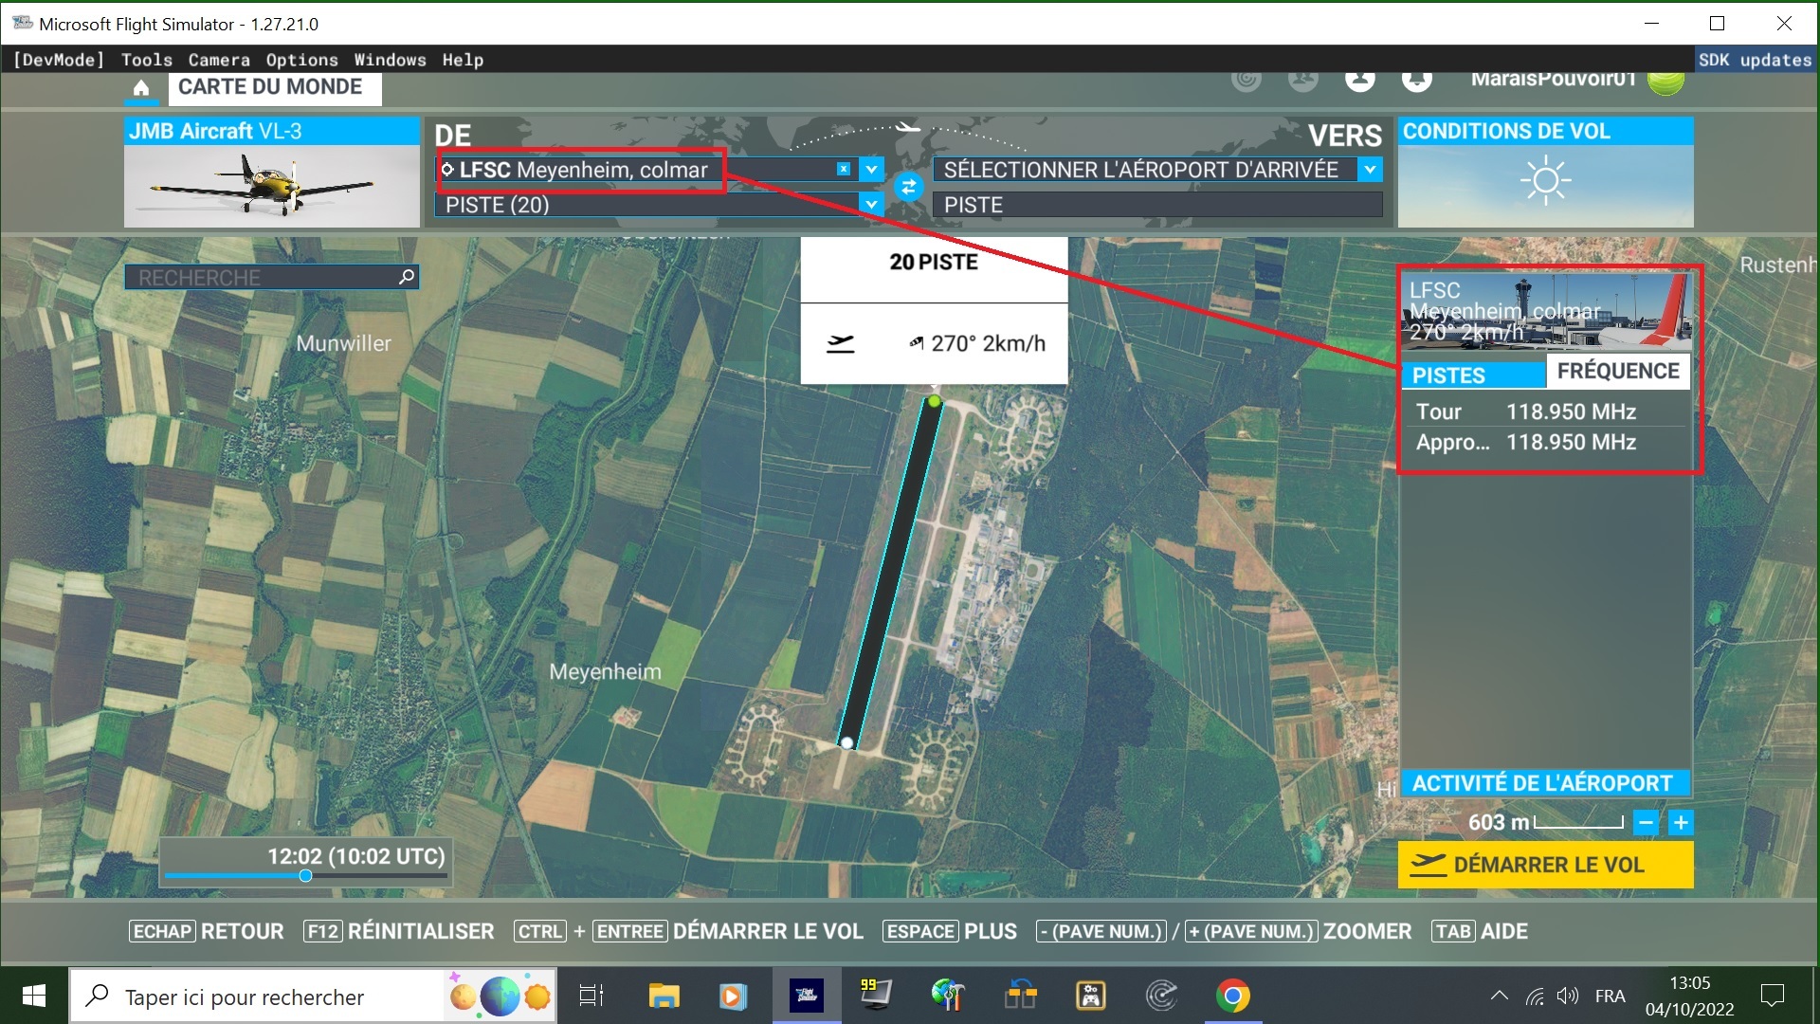Clear the LFSC departure airport selection
The image size is (1820, 1024).
(843, 169)
